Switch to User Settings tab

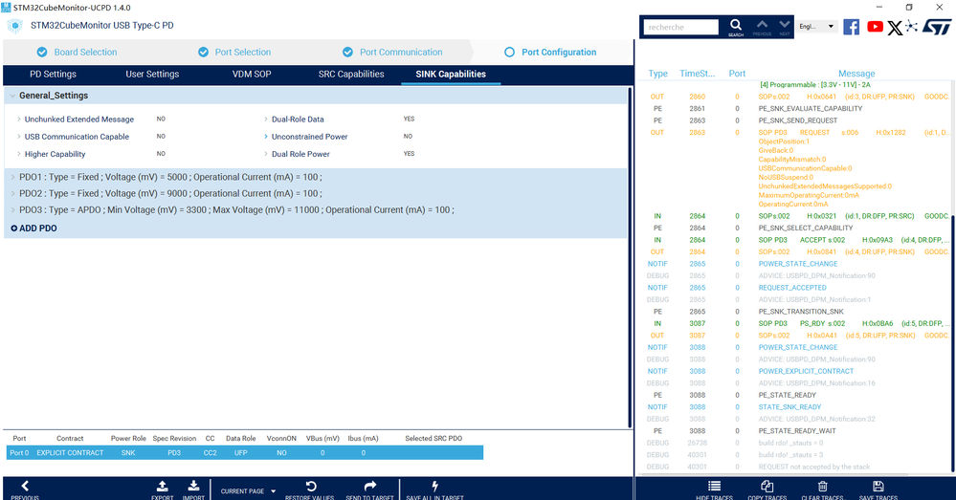point(152,75)
